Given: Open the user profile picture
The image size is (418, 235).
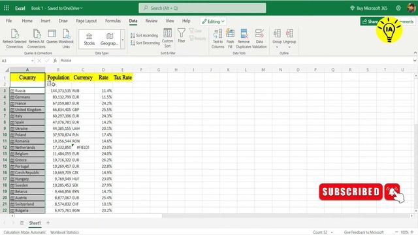Looking at the screenshot, I should 411,8.
